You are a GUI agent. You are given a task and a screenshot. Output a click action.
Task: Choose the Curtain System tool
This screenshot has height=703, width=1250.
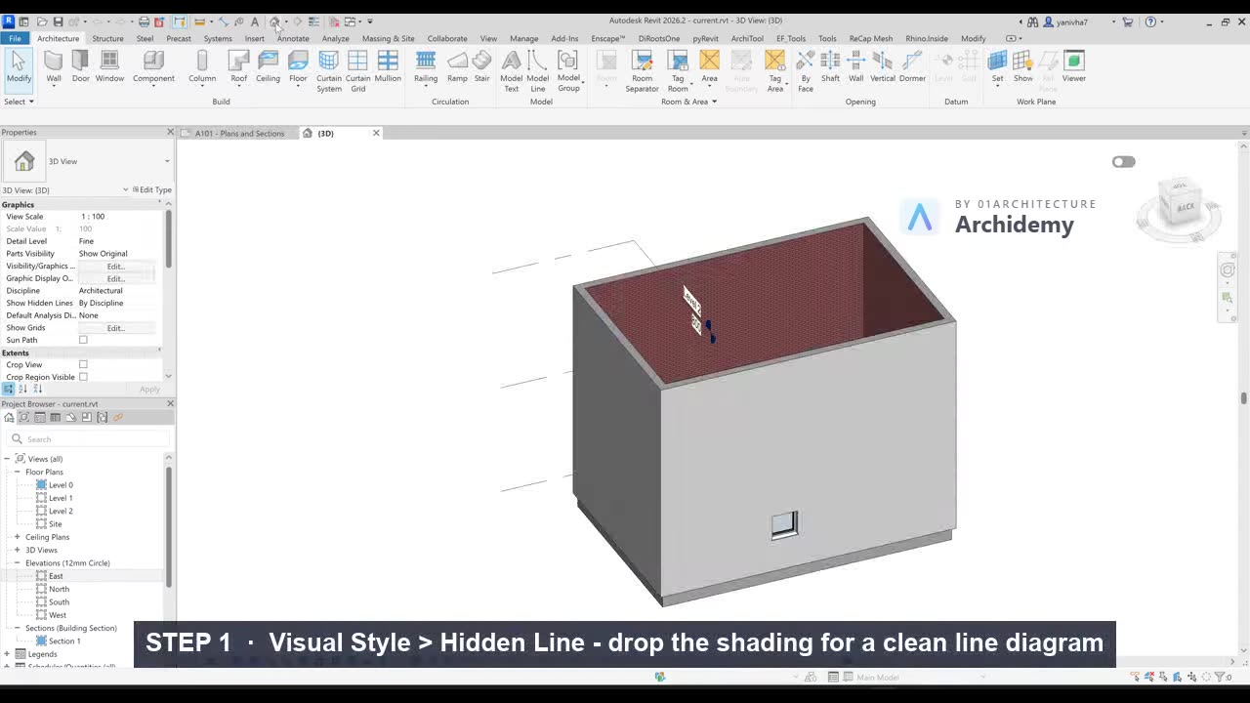[x=329, y=71]
